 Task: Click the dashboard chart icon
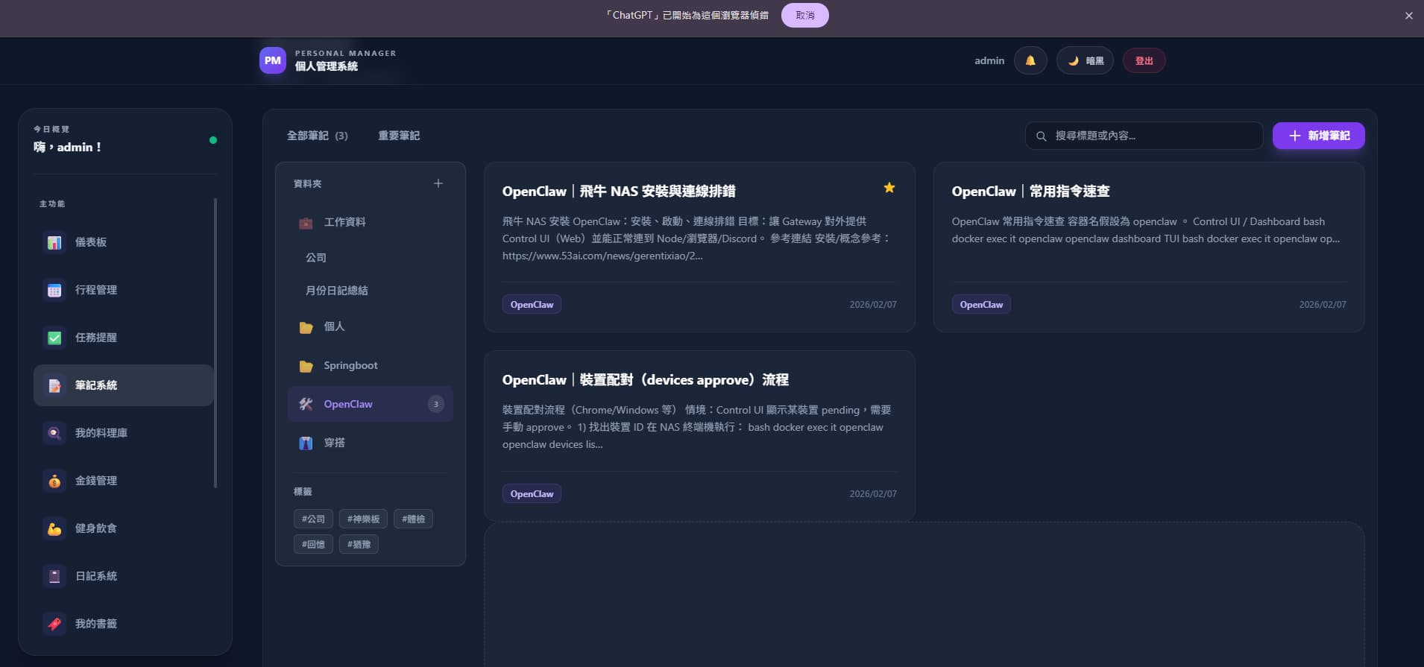[54, 242]
